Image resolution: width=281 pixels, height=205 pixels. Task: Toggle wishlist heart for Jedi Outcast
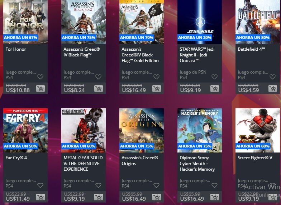214,77
